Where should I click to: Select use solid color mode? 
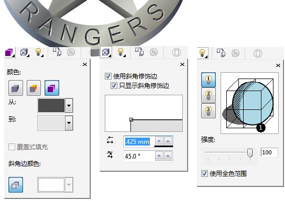tap(34, 88)
